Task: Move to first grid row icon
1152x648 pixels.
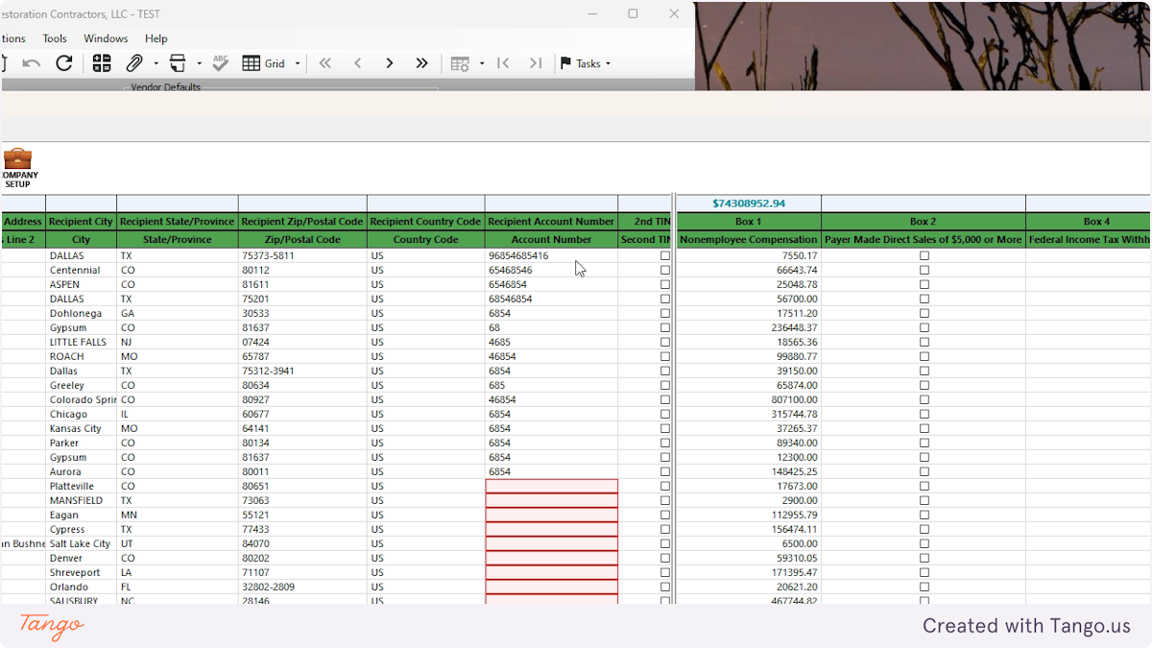Action: click(503, 63)
